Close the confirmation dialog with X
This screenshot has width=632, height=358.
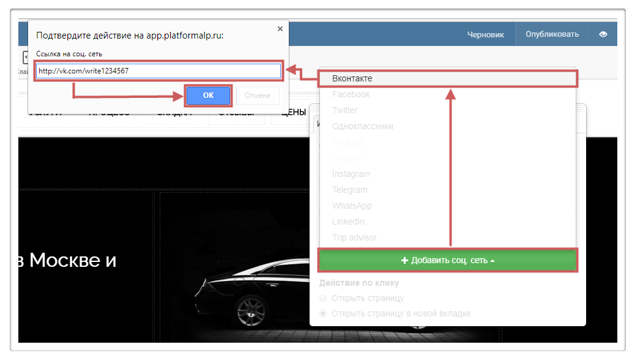[x=280, y=29]
